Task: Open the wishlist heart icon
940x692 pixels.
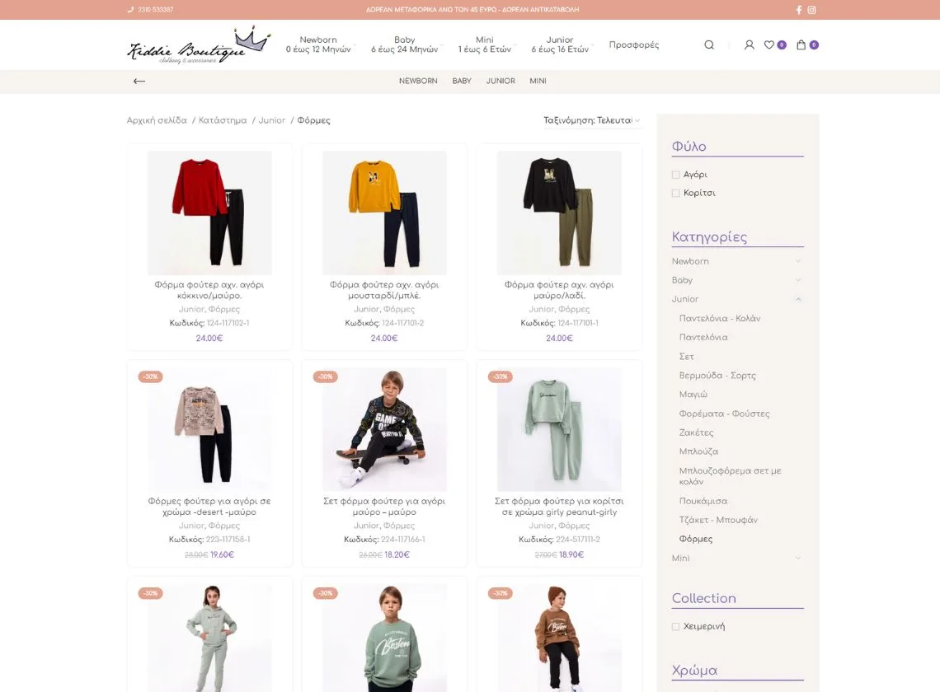Action: point(769,45)
